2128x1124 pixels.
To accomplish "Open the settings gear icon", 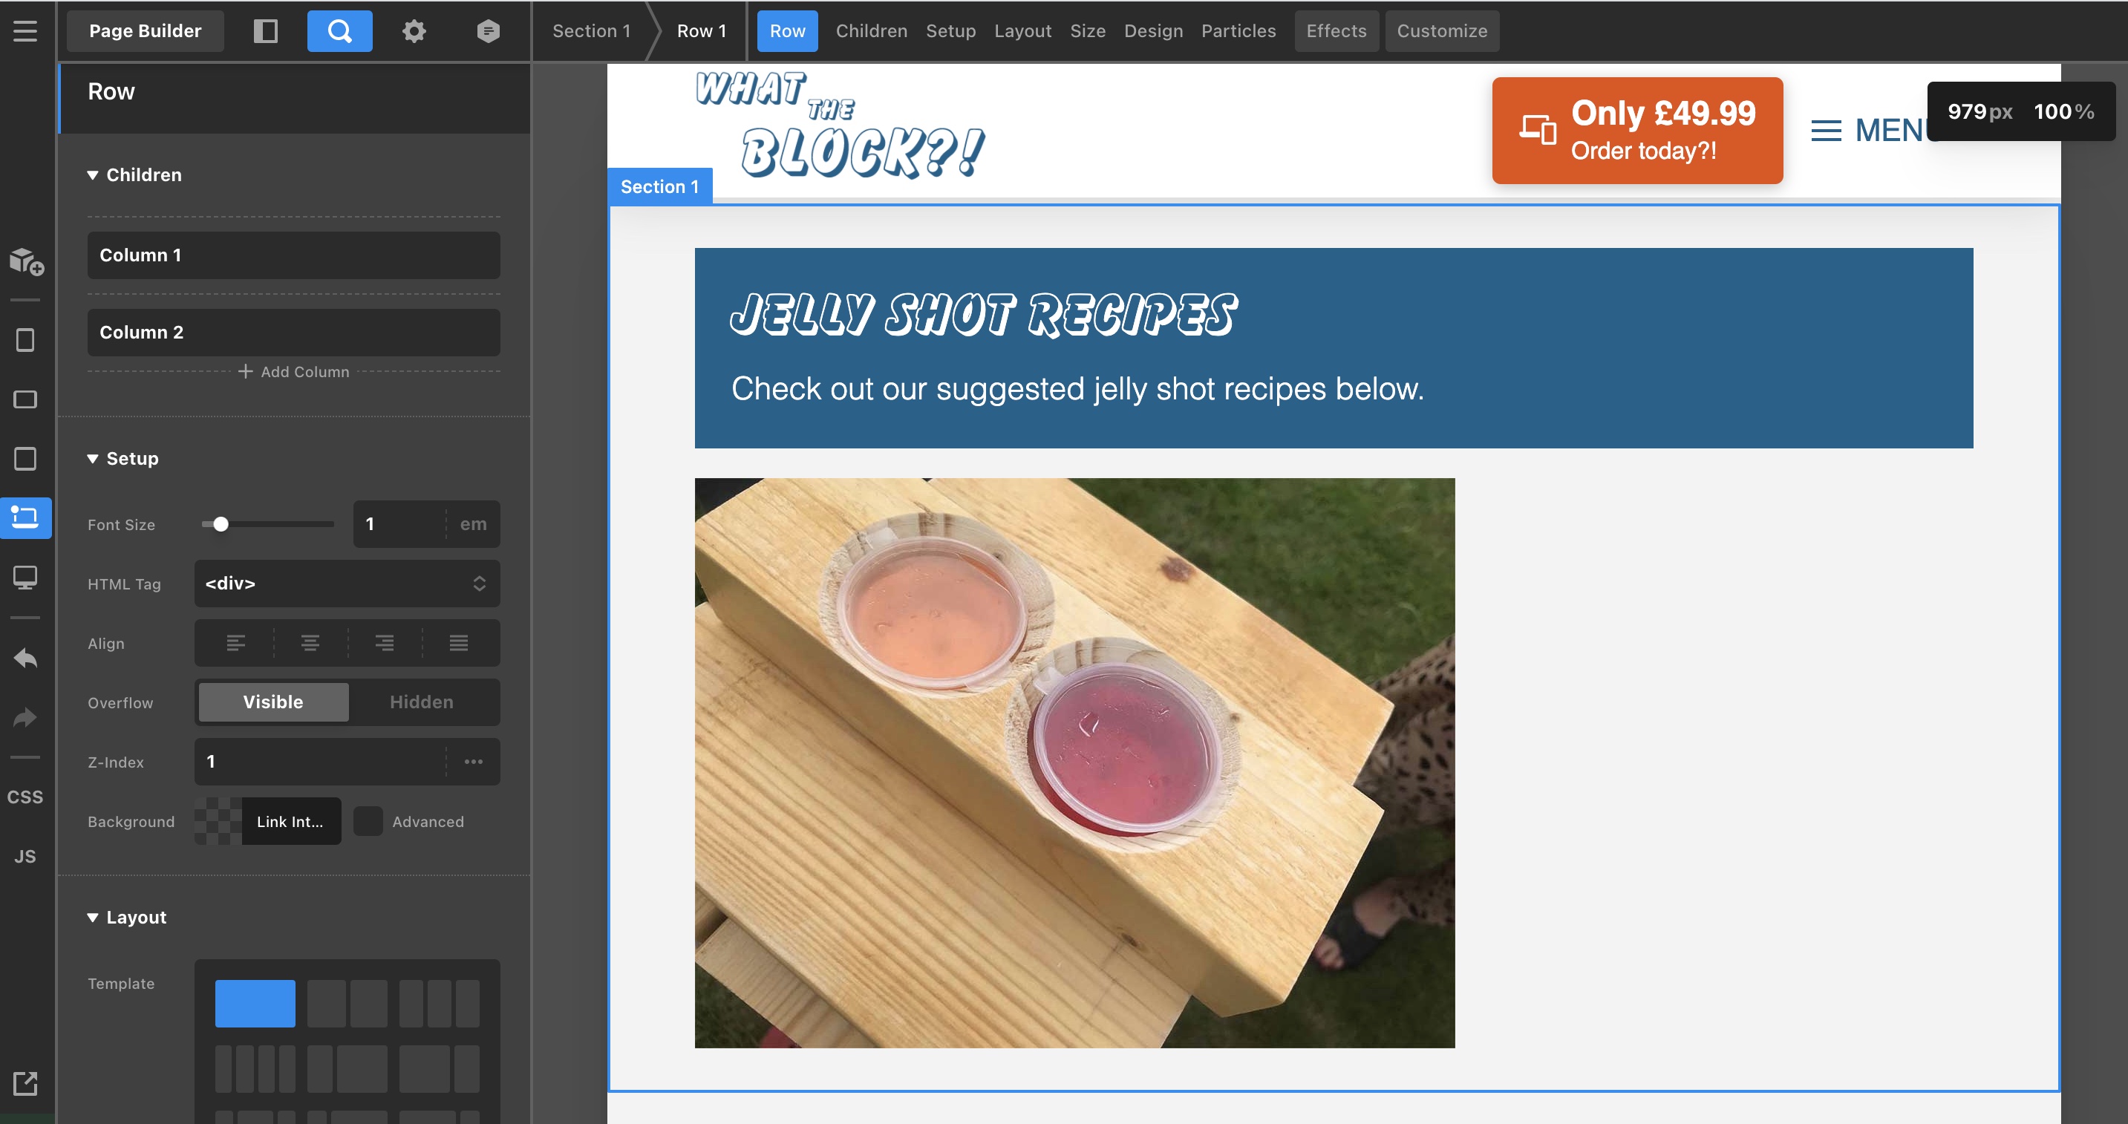I will pyautogui.click(x=414, y=30).
